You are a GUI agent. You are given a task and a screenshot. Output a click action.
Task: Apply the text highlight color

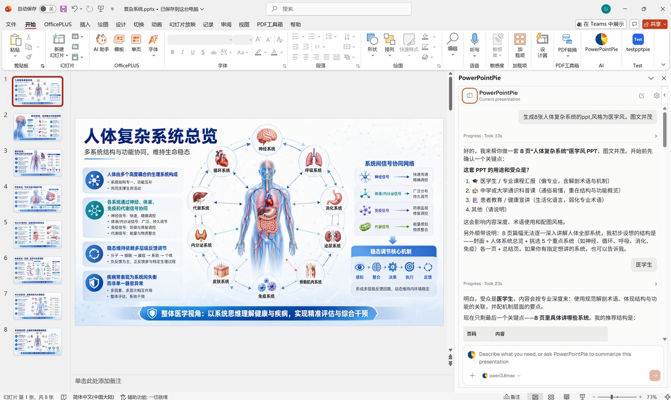258,52
